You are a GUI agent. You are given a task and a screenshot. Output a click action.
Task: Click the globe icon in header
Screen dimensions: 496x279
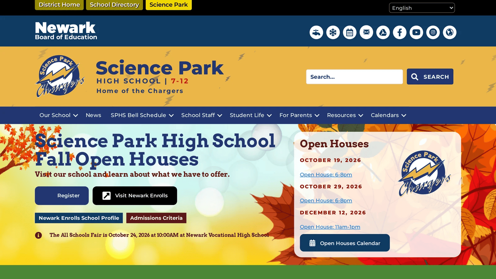tap(450, 32)
